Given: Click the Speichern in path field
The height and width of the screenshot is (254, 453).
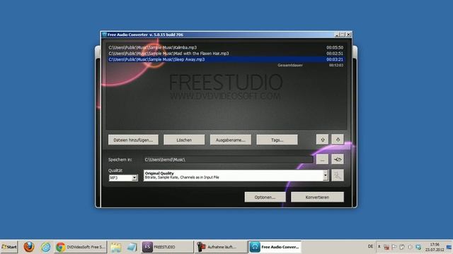Looking at the screenshot, I should click(x=228, y=159).
